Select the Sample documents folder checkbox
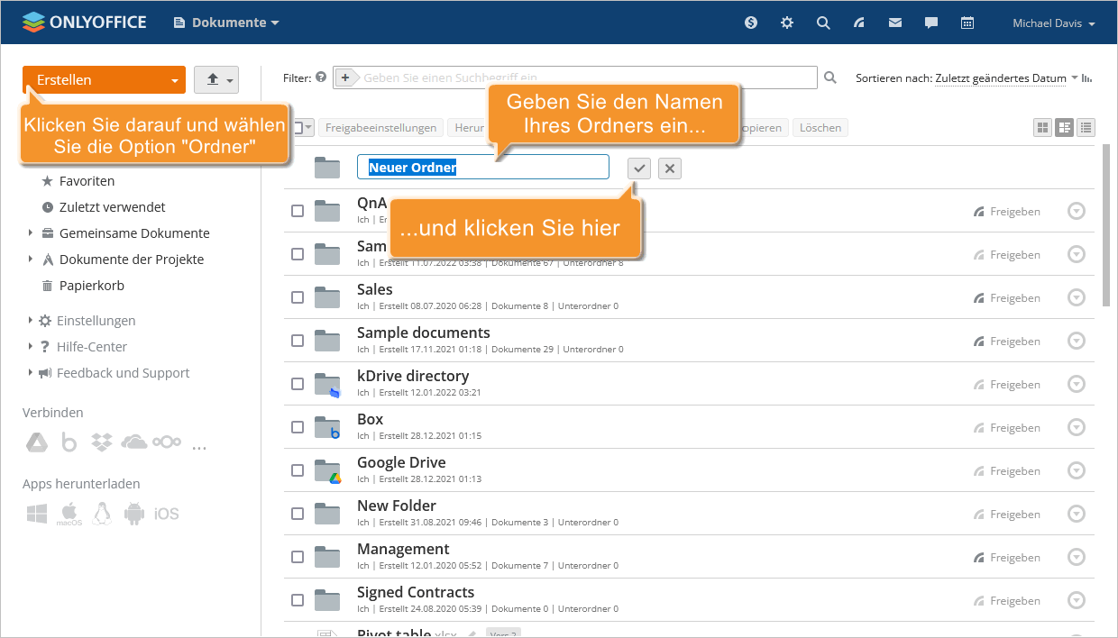Screen dimensions: 1118x638 [298, 341]
